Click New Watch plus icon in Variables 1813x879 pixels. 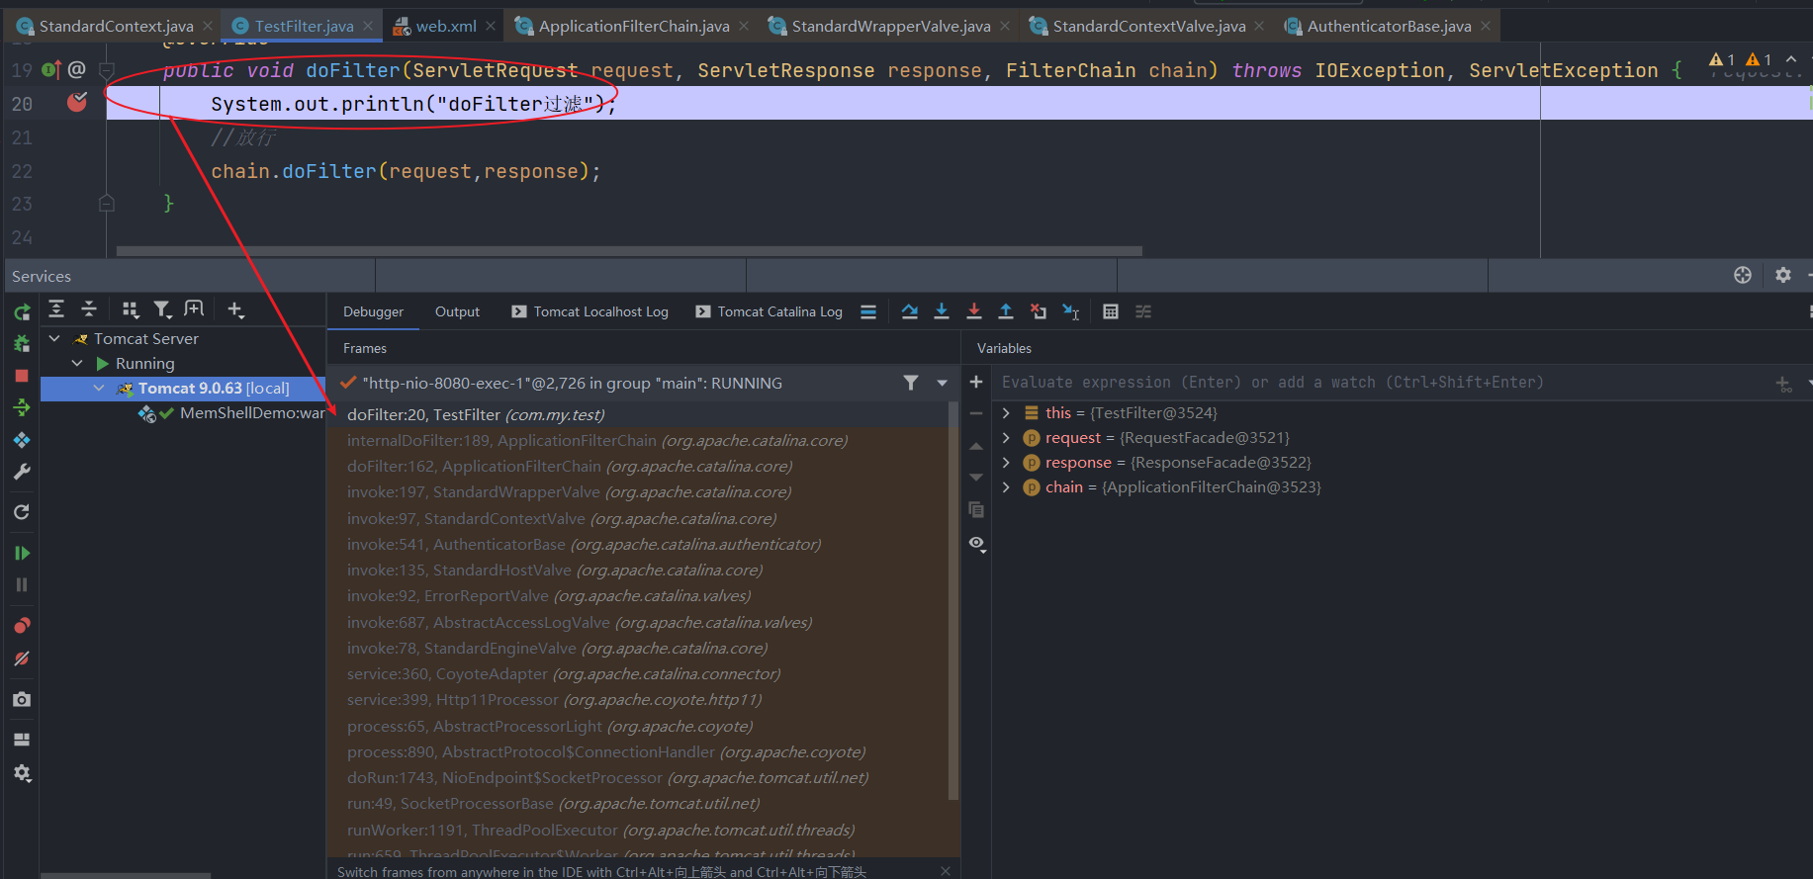(x=976, y=382)
